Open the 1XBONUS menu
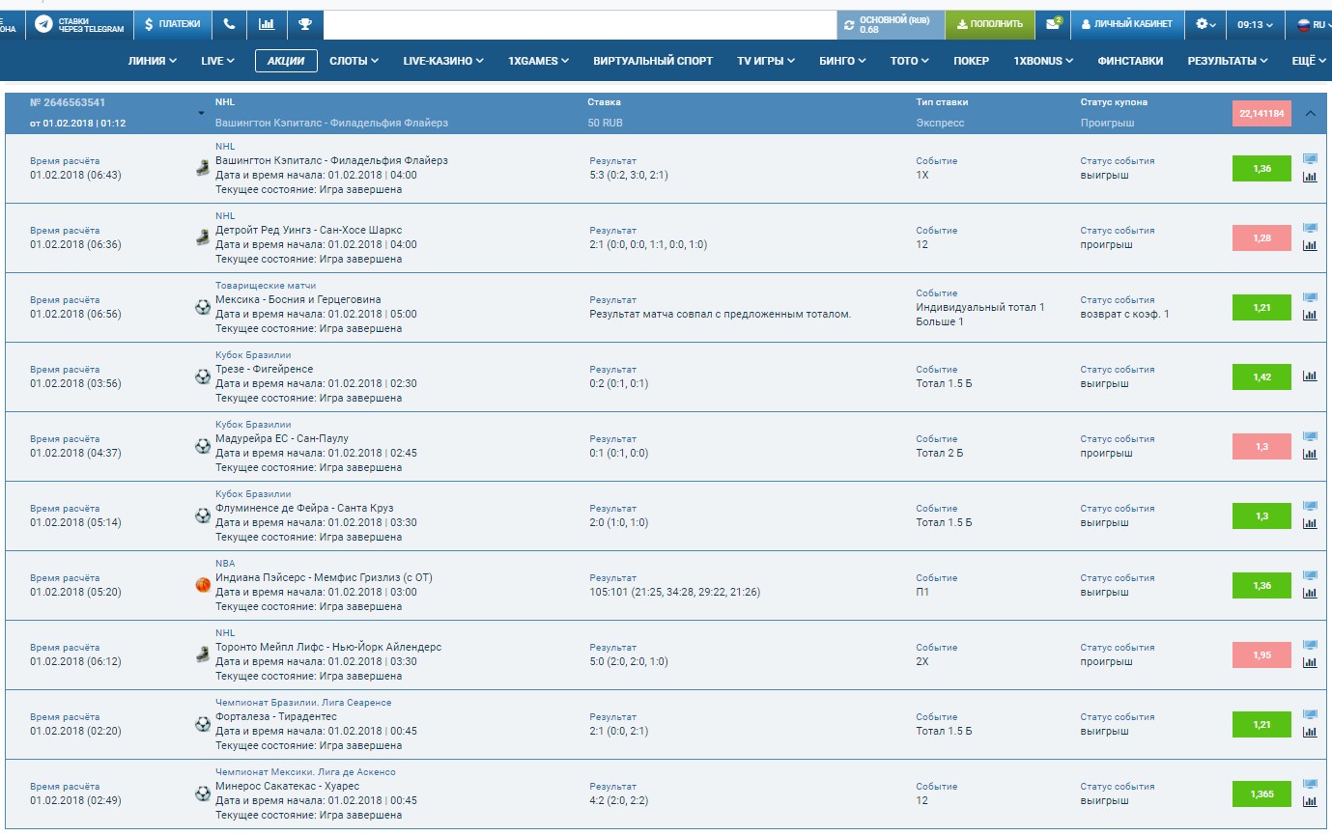 [1043, 61]
